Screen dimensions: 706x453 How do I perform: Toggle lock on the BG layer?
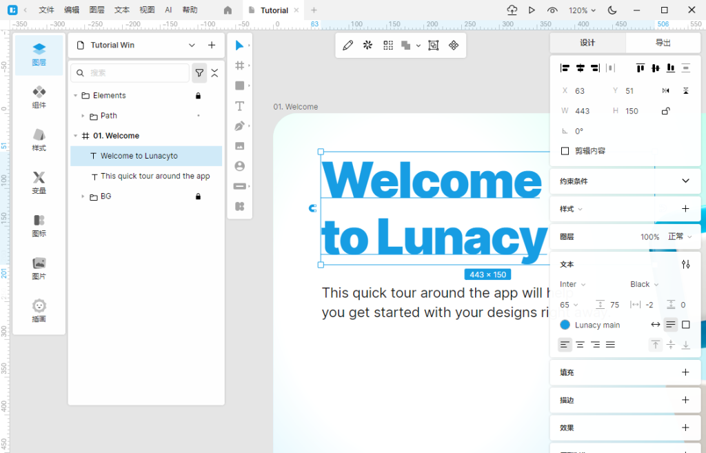[198, 197]
